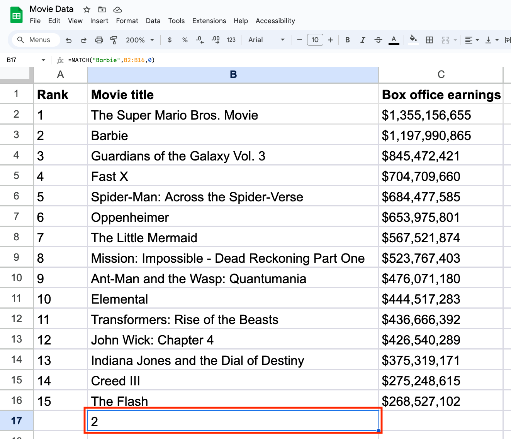Select the Creed III cell
The height and width of the screenshot is (439, 511).
click(x=233, y=380)
